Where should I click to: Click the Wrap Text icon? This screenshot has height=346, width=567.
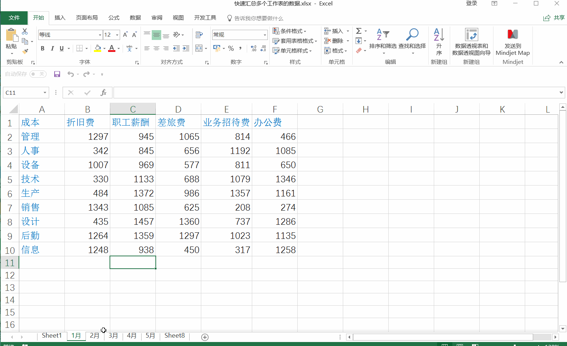point(199,35)
